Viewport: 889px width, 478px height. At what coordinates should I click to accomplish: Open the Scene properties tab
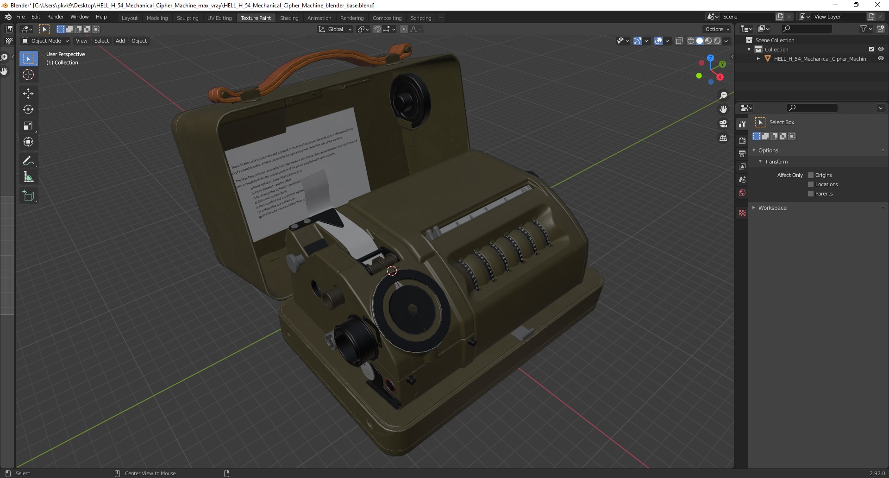coord(742,179)
